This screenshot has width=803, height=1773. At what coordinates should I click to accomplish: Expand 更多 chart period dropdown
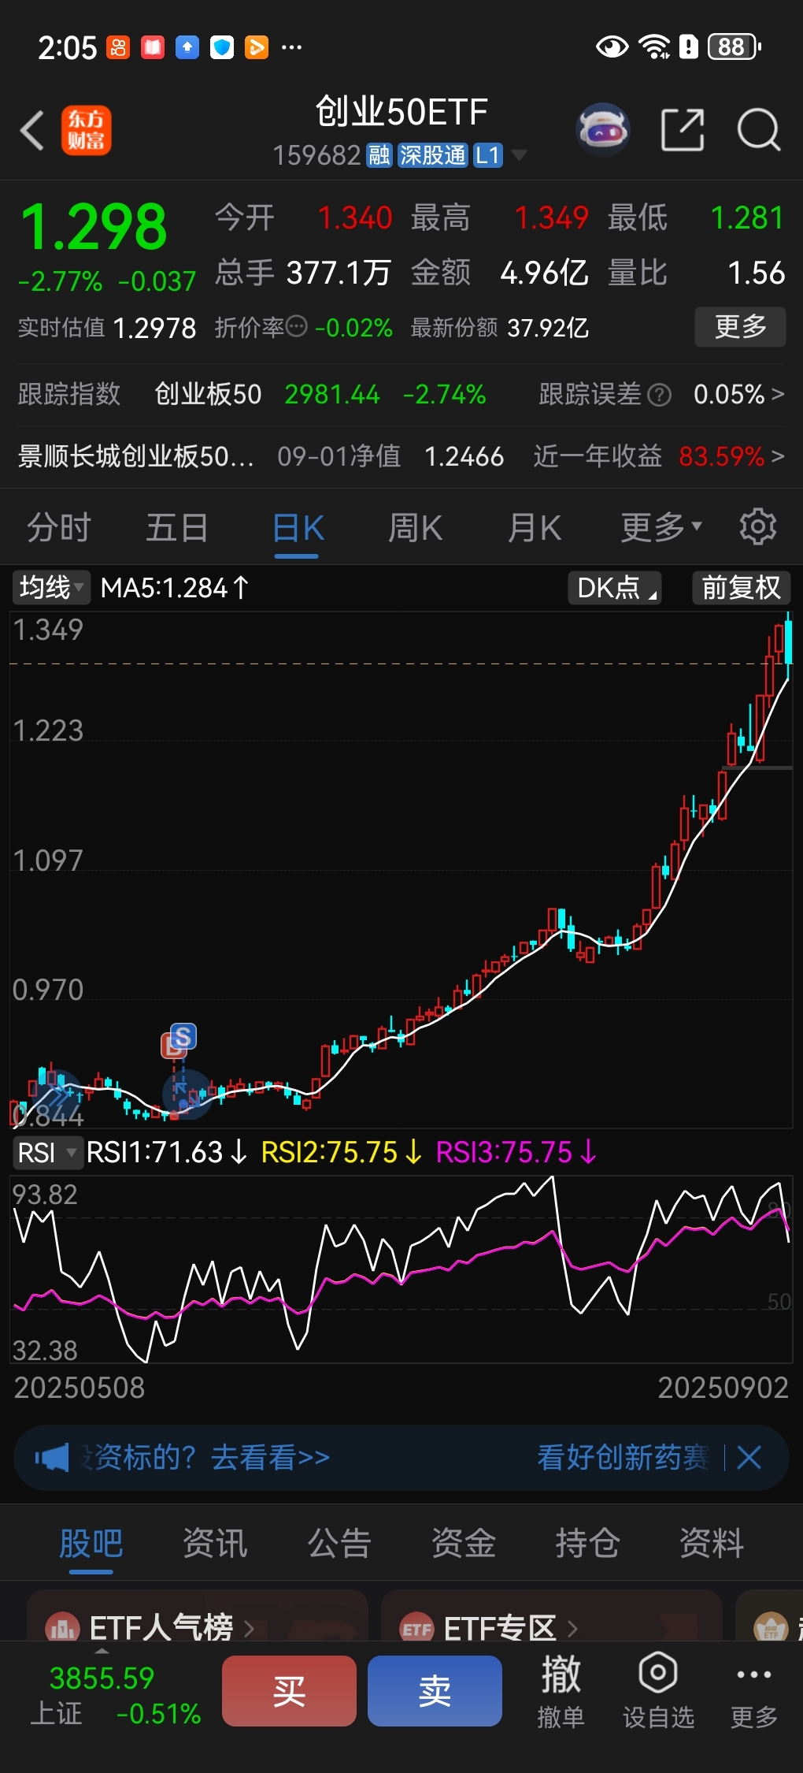point(661,527)
